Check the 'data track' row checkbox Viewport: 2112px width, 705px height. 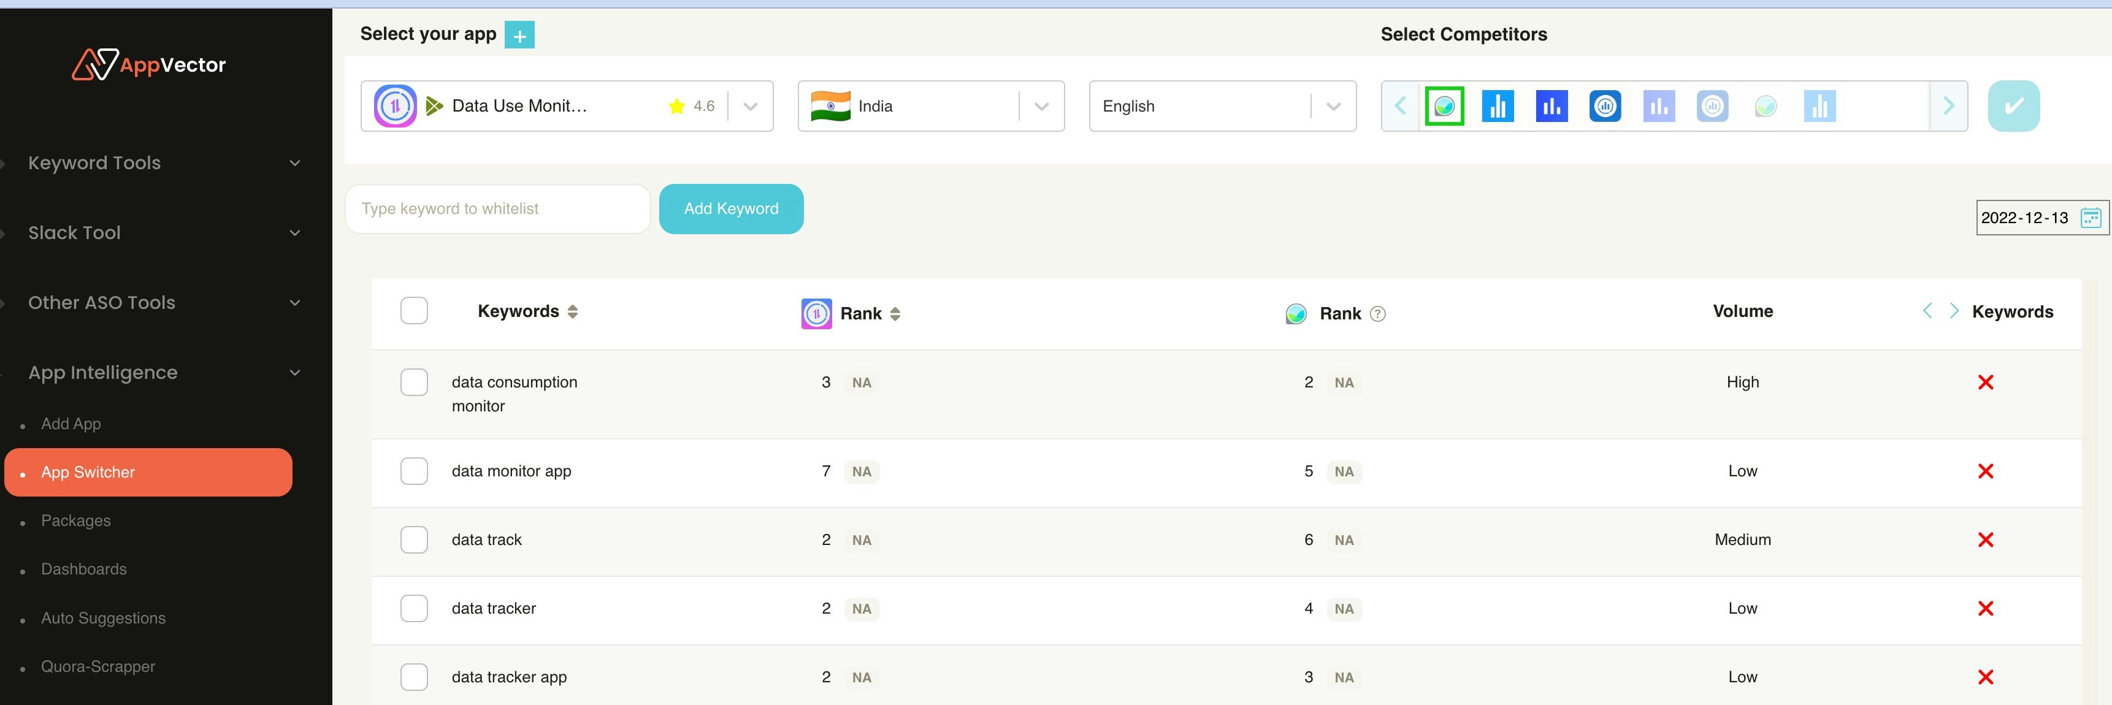pyautogui.click(x=414, y=540)
